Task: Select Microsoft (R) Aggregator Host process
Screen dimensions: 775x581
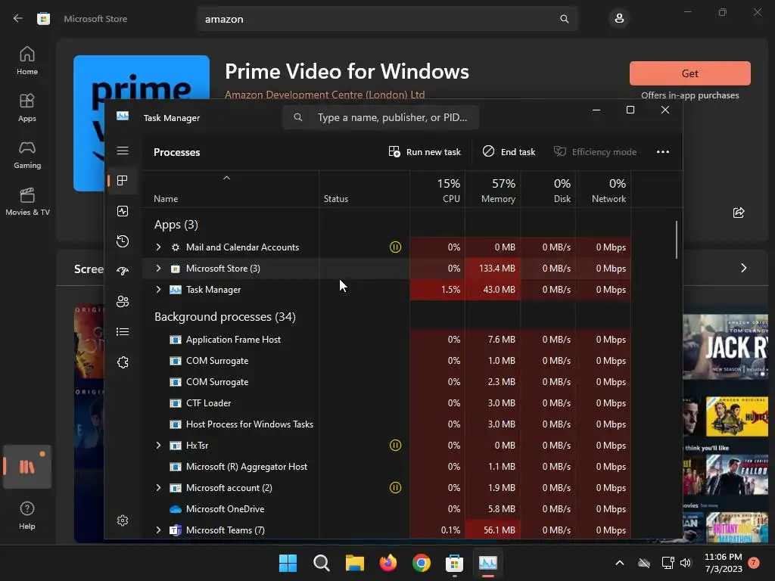Action: tap(387, 466)
